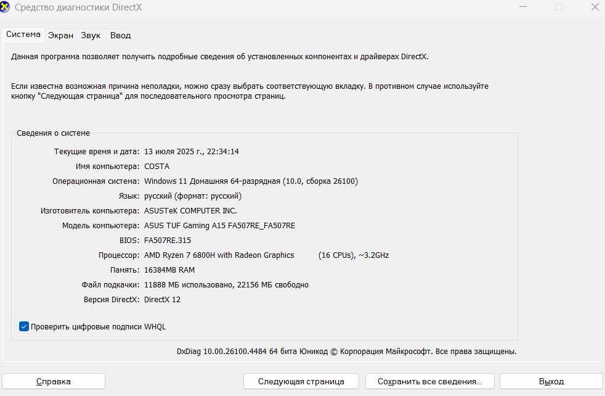Toggle the WHQL digital signatures checkbox

coord(24,326)
